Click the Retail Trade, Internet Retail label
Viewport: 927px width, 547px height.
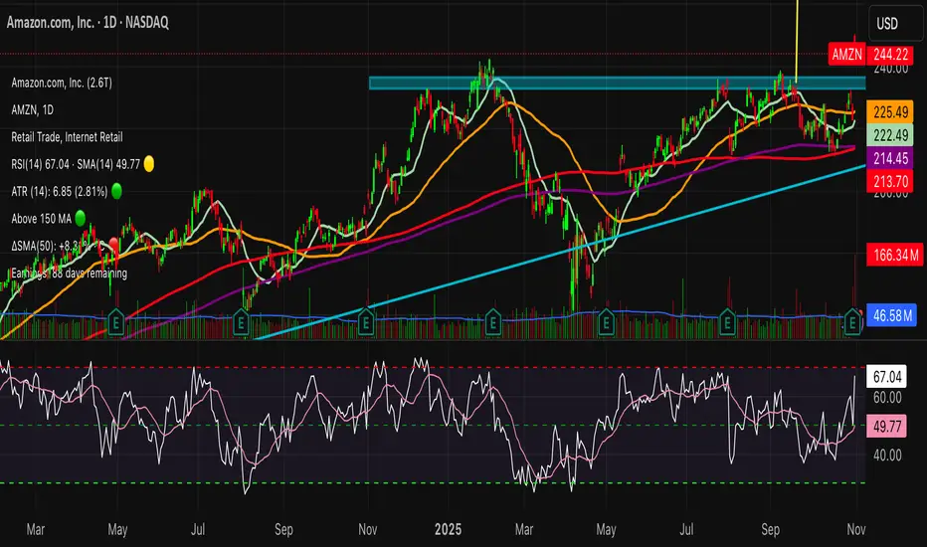click(67, 137)
